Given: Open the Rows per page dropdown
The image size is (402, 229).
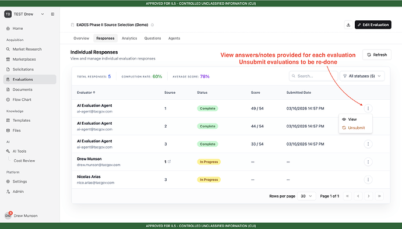Looking at the screenshot, I should [306, 196].
